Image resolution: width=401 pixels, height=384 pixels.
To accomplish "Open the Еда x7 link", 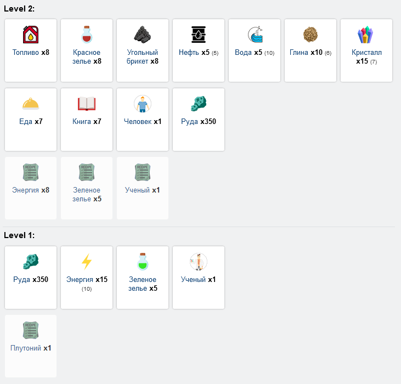I will coord(31,121).
